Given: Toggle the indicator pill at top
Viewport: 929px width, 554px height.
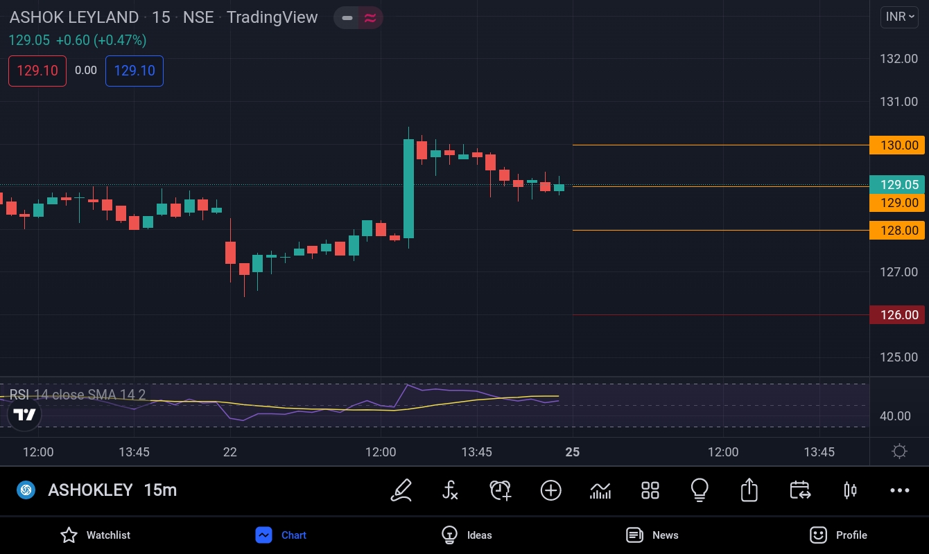Looking at the screenshot, I should [x=358, y=18].
